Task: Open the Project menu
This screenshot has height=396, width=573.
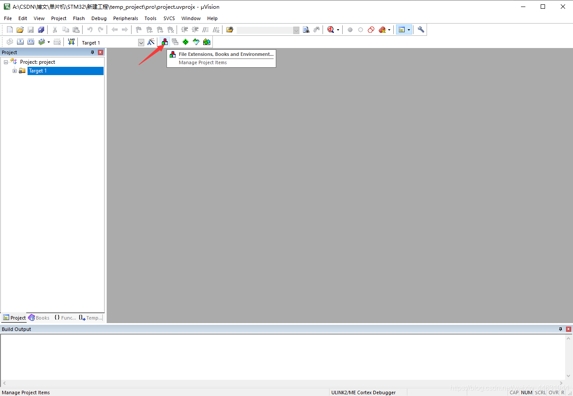Action: point(59,18)
